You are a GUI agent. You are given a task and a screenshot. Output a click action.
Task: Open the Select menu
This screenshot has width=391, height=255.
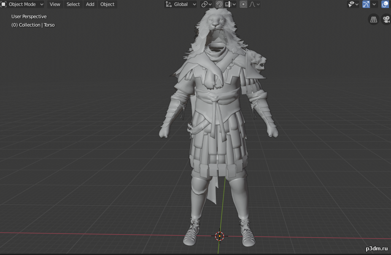pos(73,4)
